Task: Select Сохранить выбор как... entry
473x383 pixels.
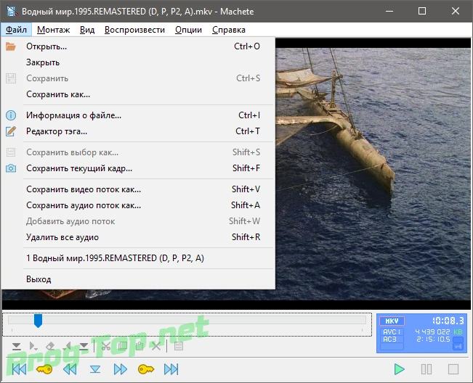Action: pos(138,152)
